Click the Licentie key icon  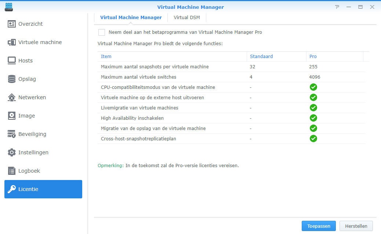click(12, 189)
